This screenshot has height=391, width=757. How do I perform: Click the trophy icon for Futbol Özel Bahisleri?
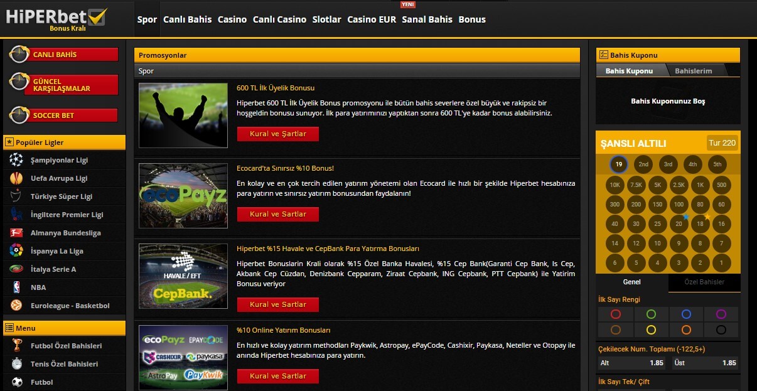[x=17, y=346]
